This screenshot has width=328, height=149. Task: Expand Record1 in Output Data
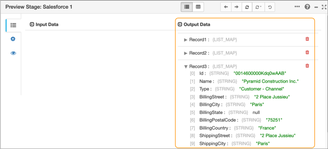point(185,40)
